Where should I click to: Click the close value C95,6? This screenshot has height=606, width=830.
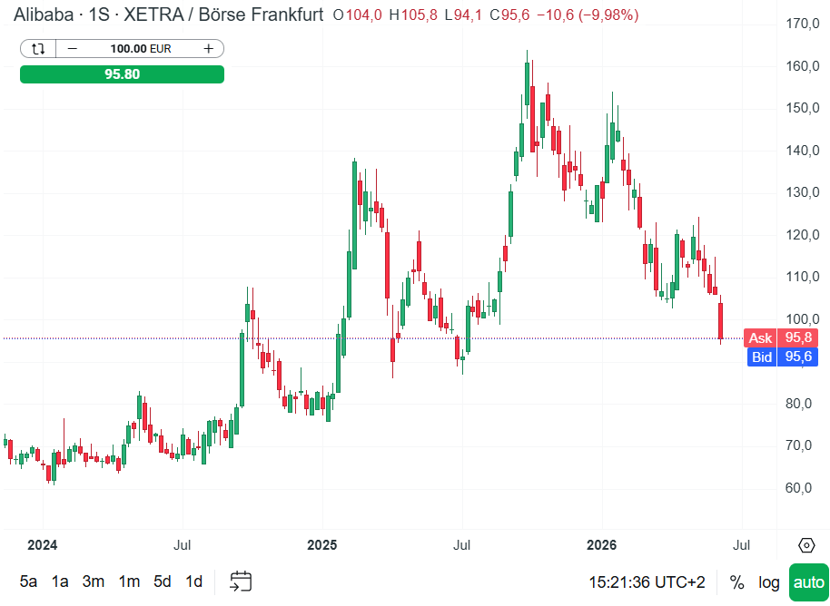[509, 15]
